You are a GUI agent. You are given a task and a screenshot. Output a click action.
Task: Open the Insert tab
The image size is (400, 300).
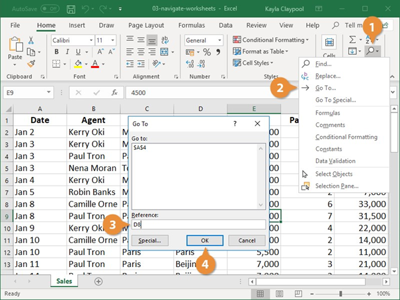pos(77,25)
